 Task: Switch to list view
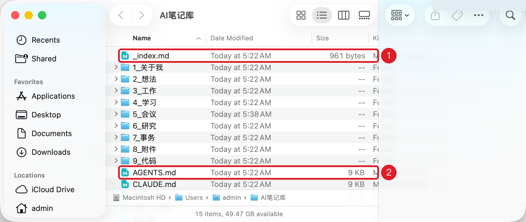322,15
